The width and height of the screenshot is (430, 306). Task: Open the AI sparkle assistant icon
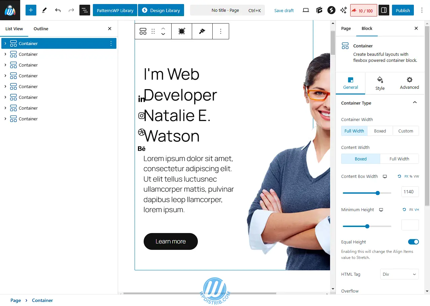click(x=344, y=10)
